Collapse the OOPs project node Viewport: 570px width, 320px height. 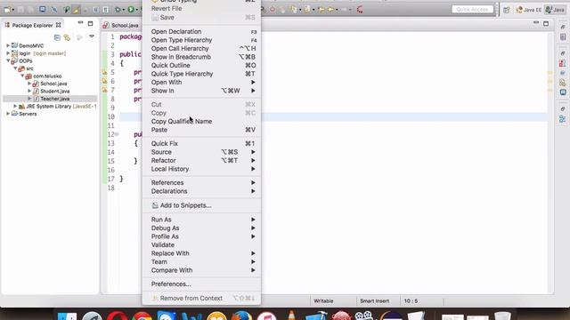[x=8, y=61]
